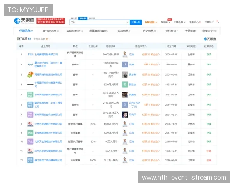The height and width of the screenshot is (187, 234).
Task: Open the 百宝箱 dropdown menu
Action: point(165,22)
